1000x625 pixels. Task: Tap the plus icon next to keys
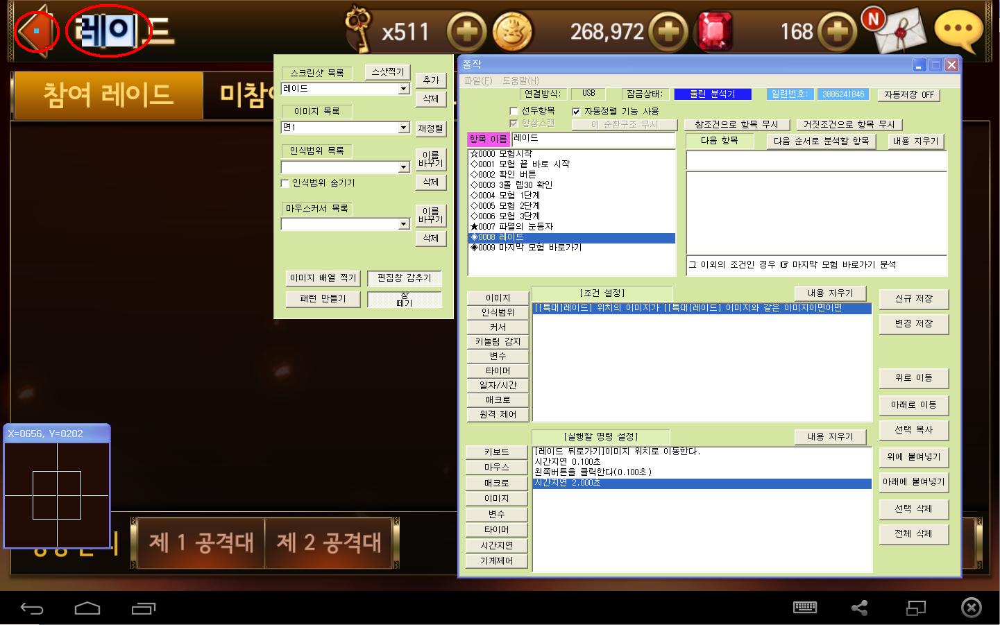pyautogui.click(x=466, y=32)
